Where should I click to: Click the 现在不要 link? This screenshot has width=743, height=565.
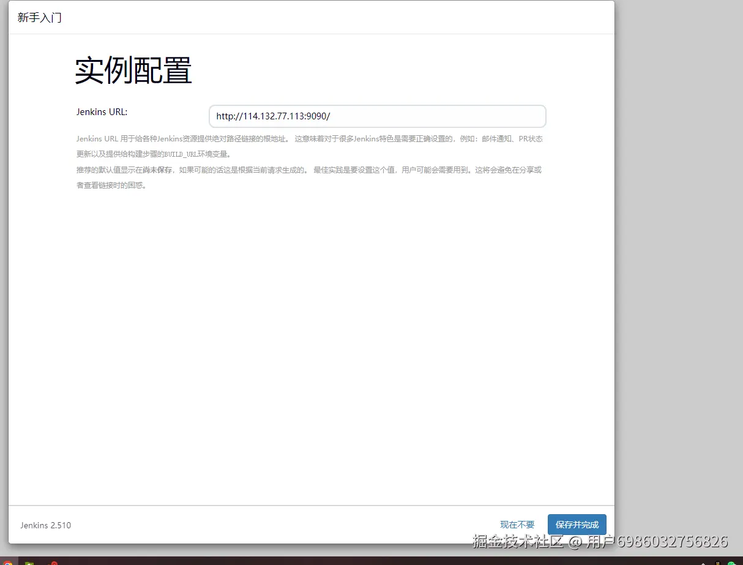click(517, 525)
